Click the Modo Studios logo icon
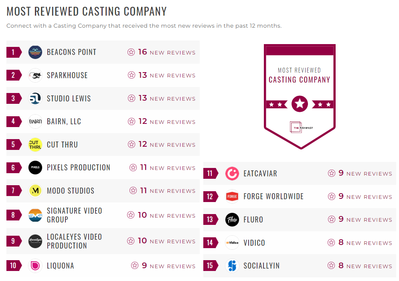 tap(35, 191)
